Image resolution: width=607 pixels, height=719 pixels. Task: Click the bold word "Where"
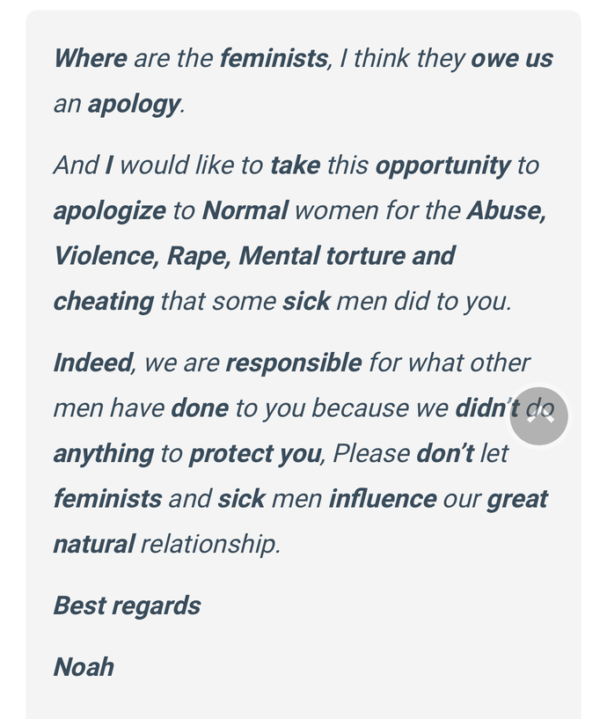tap(91, 59)
